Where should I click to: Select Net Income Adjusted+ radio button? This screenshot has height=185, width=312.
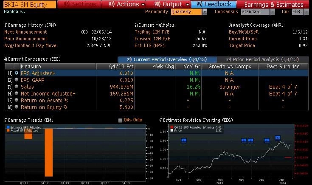17,93
